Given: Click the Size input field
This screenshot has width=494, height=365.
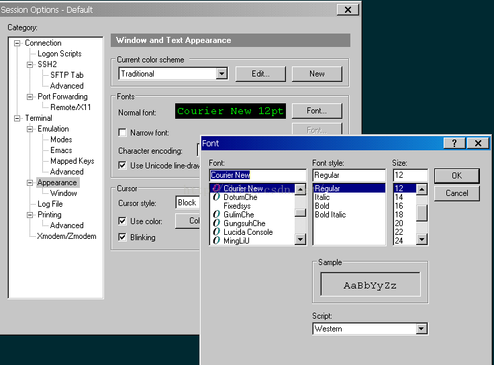Looking at the screenshot, I should pos(411,175).
